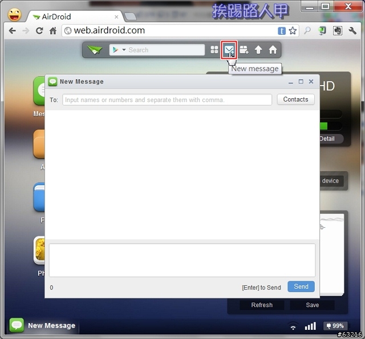Click the 99% battery indicator

(335, 326)
